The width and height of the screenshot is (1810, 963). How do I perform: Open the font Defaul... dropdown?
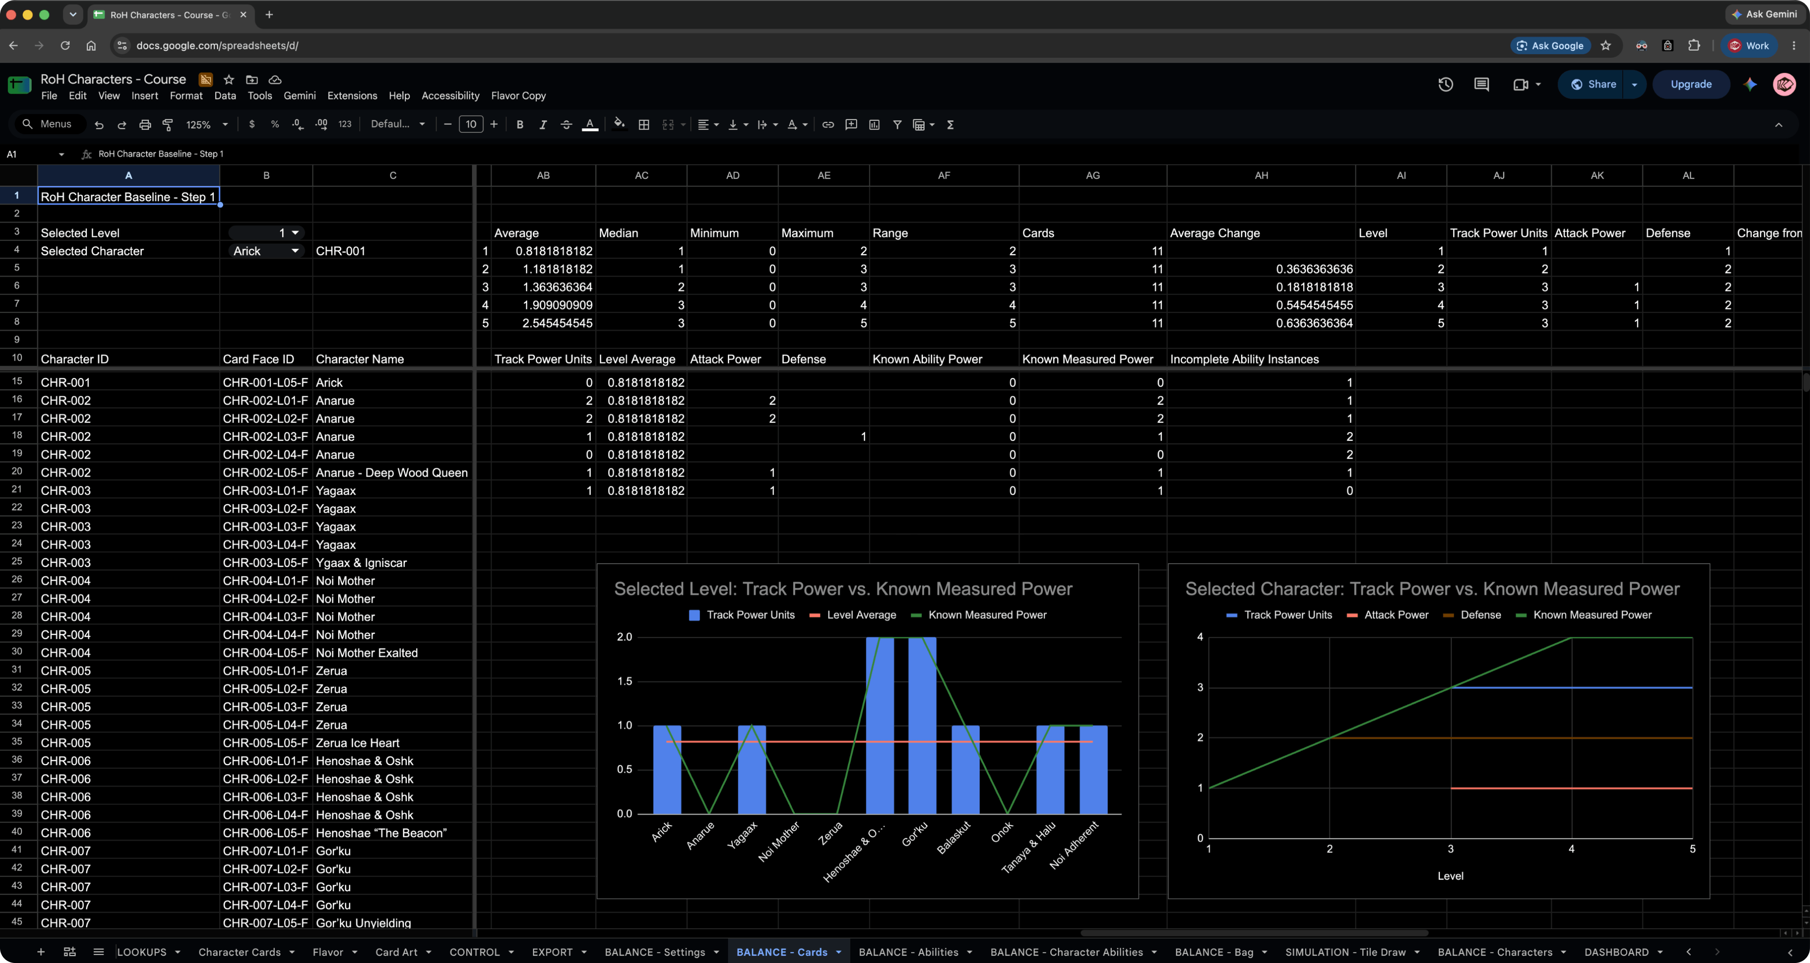click(x=398, y=124)
